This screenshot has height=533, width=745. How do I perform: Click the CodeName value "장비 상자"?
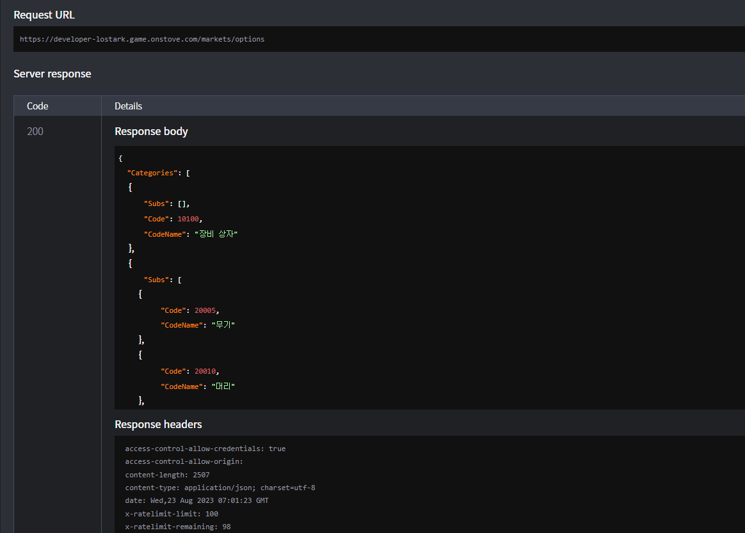pos(216,234)
